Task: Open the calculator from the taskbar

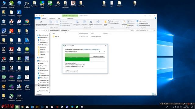Action: 47,107
